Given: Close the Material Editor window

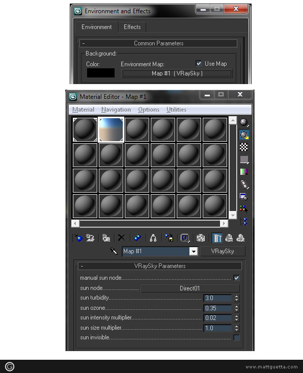Looking at the screenshot, I should click(240, 94).
